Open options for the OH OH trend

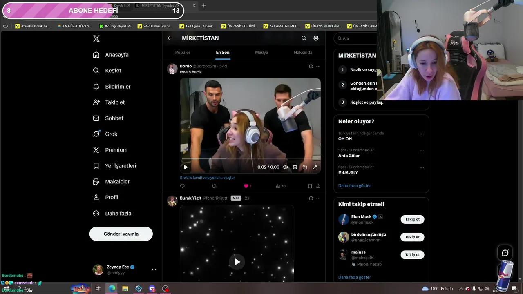[x=422, y=134]
